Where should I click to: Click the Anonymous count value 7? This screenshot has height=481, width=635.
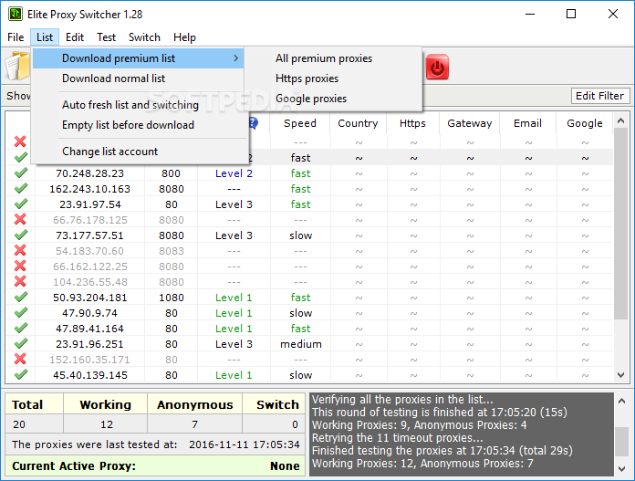point(195,424)
